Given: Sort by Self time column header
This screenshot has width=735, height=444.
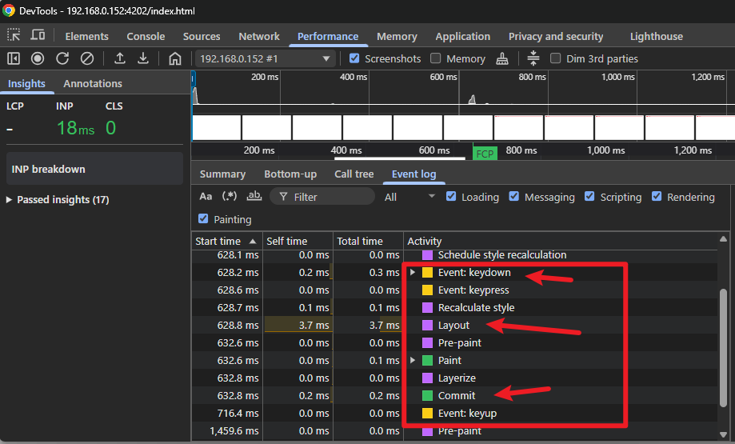Looking at the screenshot, I should 298,241.
